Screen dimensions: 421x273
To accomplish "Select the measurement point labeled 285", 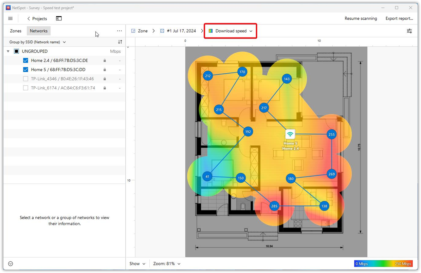I will [x=274, y=206].
